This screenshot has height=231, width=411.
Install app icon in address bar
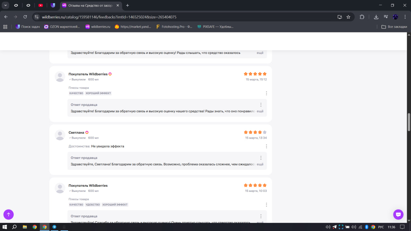339,17
